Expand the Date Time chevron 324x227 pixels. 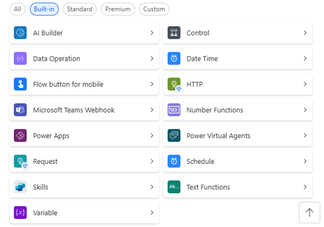click(x=305, y=58)
